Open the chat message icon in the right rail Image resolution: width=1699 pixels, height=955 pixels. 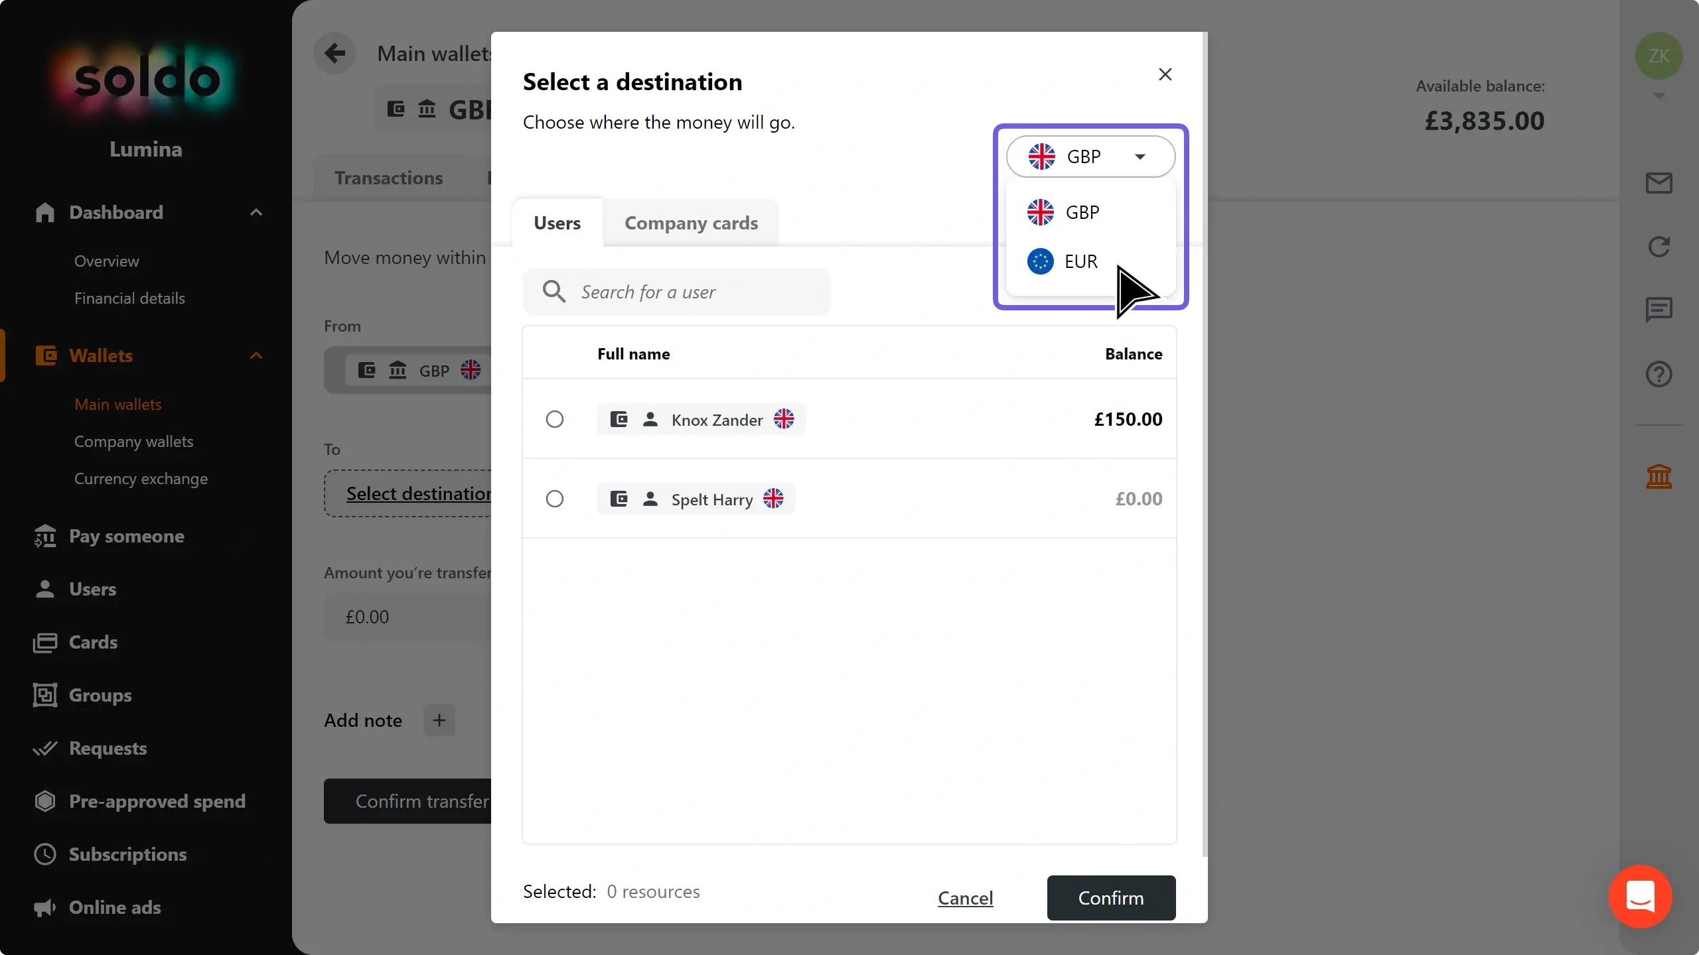coord(1659,310)
